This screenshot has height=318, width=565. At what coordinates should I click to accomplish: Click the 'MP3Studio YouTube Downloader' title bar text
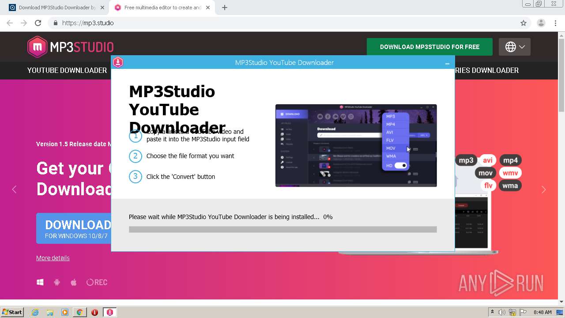click(x=284, y=63)
